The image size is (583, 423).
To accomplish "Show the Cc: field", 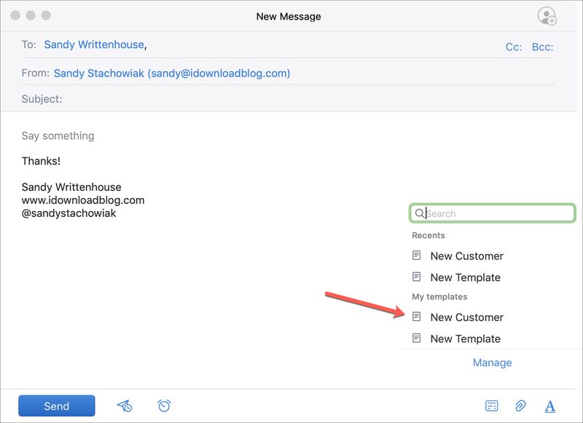I will pos(514,47).
